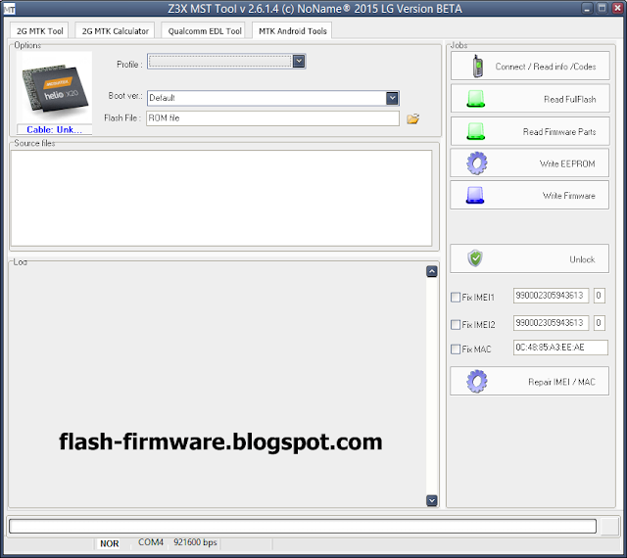Click the Write Firmware button
Screen dimensions: 627x558
[x=529, y=195]
